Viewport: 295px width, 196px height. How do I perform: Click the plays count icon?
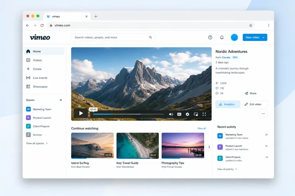click(217, 83)
